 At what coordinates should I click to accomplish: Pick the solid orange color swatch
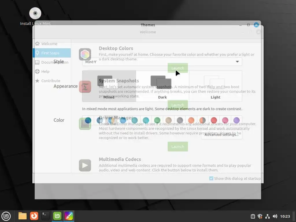point(191,120)
